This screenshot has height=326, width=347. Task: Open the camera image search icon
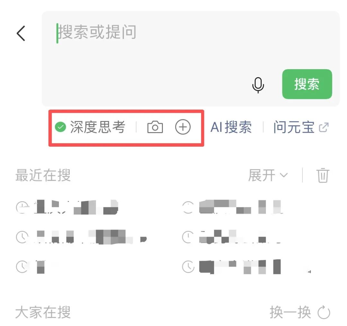click(155, 127)
